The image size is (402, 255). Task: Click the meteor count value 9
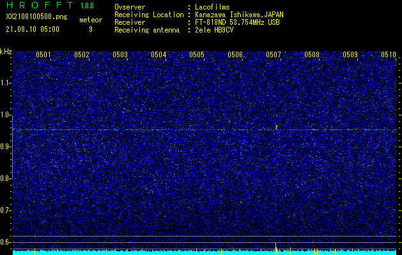(91, 29)
